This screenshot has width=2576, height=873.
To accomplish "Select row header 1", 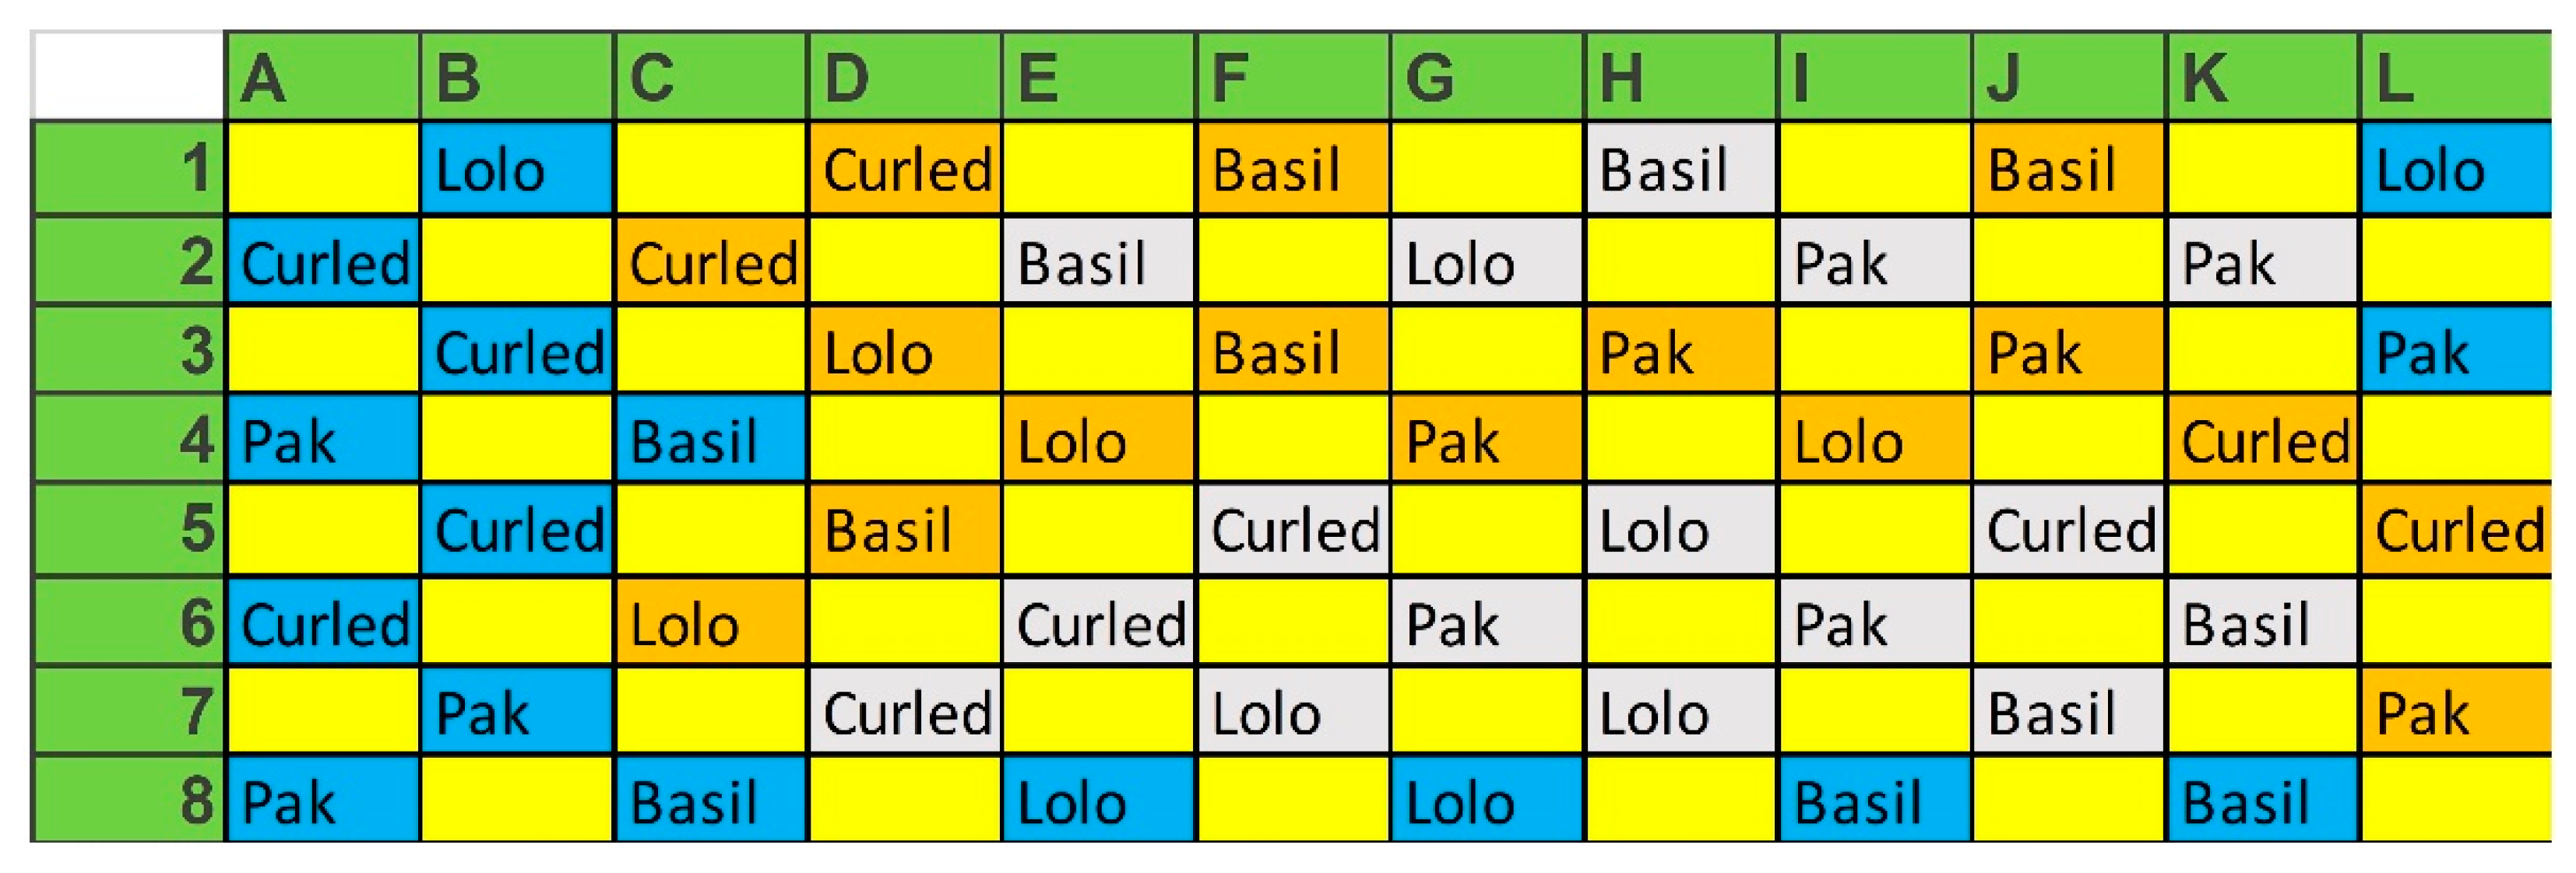I will [129, 168].
